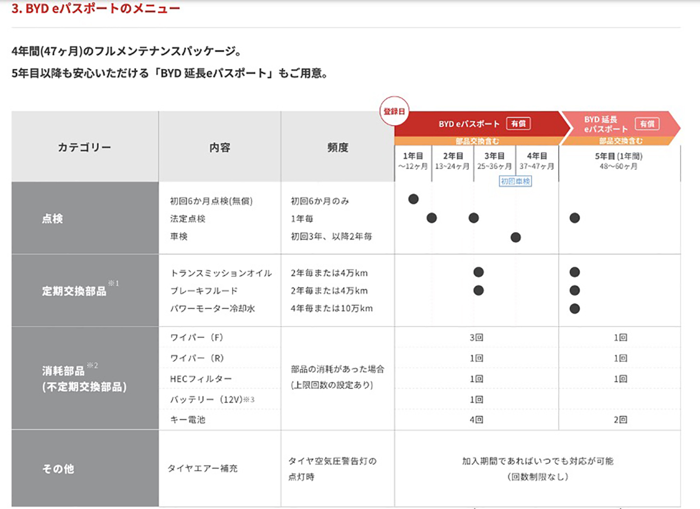Viewport: 700px width, 509px height.
Task: Click the 点検 category cell
Action: coord(84,218)
